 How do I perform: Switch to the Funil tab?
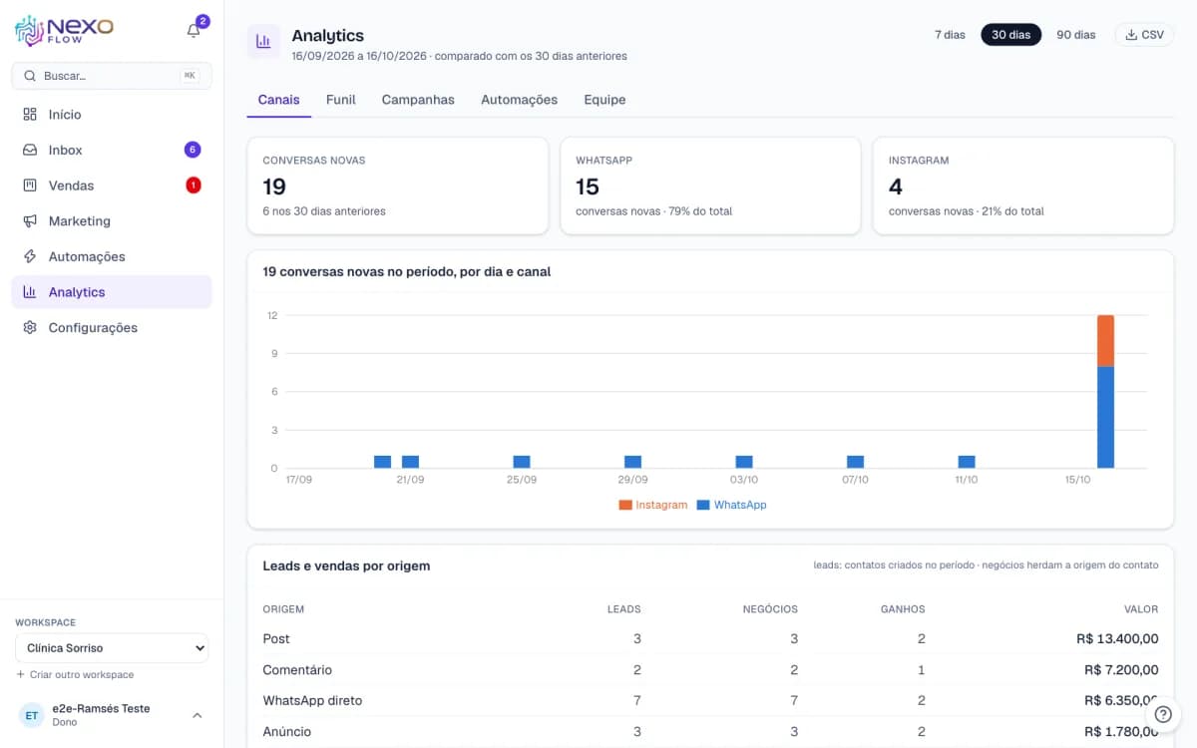pos(340,100)
